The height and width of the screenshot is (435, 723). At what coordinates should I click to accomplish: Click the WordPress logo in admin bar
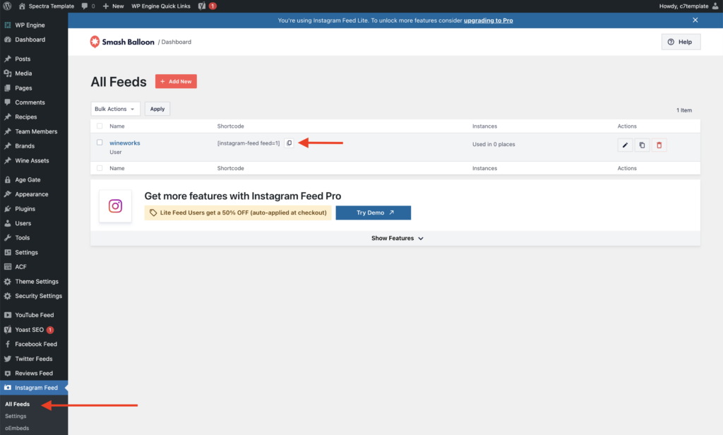[7, 6]
